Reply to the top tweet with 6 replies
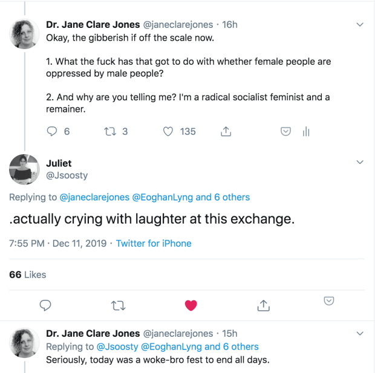Screen dimensions: 375x373 [52, 131]
